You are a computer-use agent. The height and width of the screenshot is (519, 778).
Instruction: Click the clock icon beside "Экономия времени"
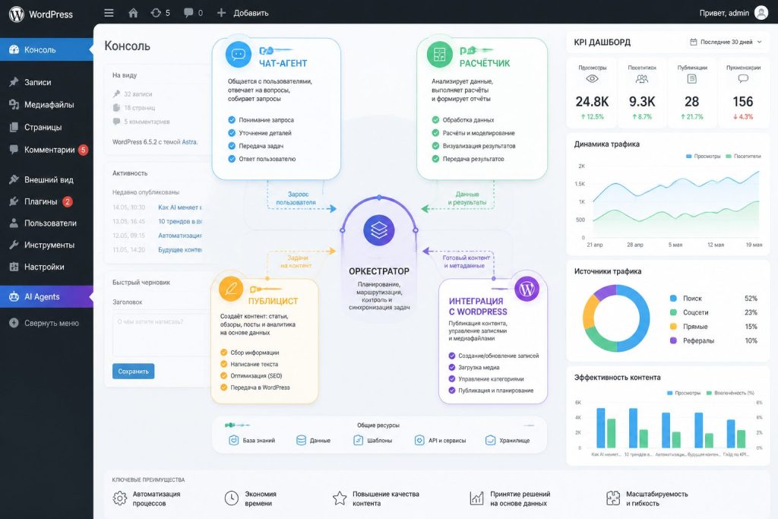click(x=232, y=498)
